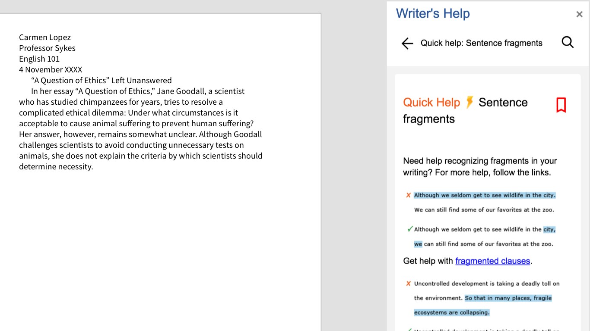Click "Need help recognizing fragments" paragraph
Viewport: 590px width, 331px height.
click(x=479, y=166)
